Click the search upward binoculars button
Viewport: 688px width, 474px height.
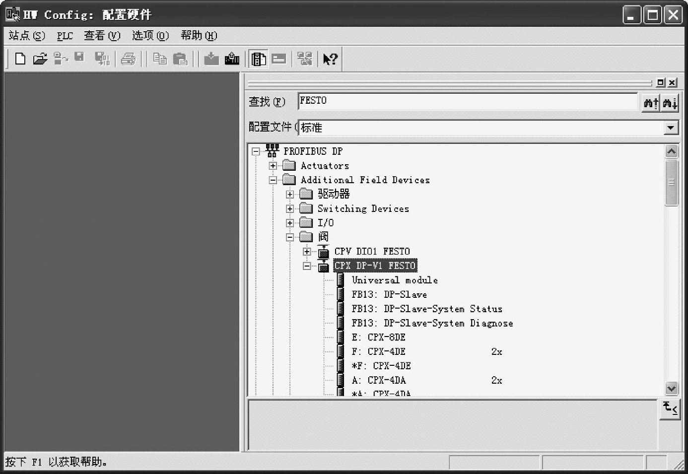click(x=651, y=103)
